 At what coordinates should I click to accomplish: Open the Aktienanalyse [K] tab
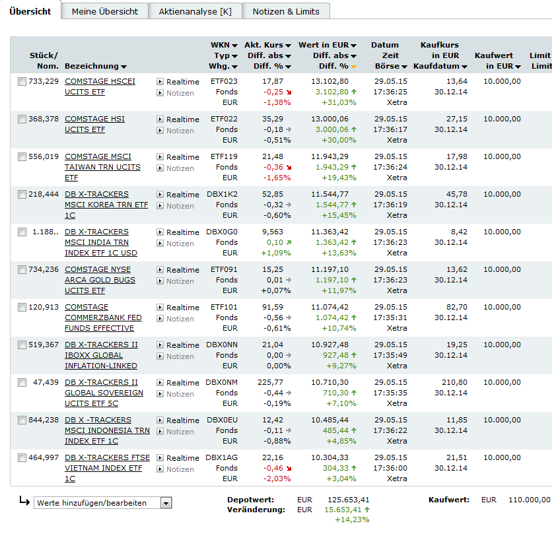pyautogui.click(x=195, y=12)
